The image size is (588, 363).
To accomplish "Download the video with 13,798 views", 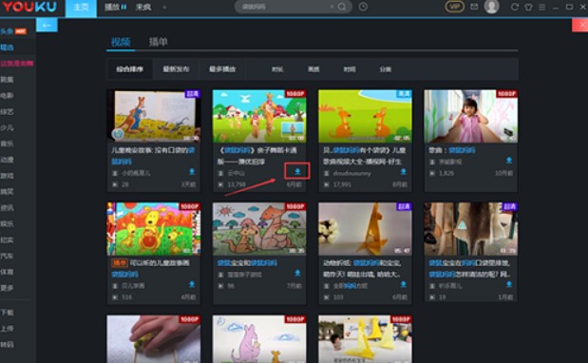I will pos(297,171).
